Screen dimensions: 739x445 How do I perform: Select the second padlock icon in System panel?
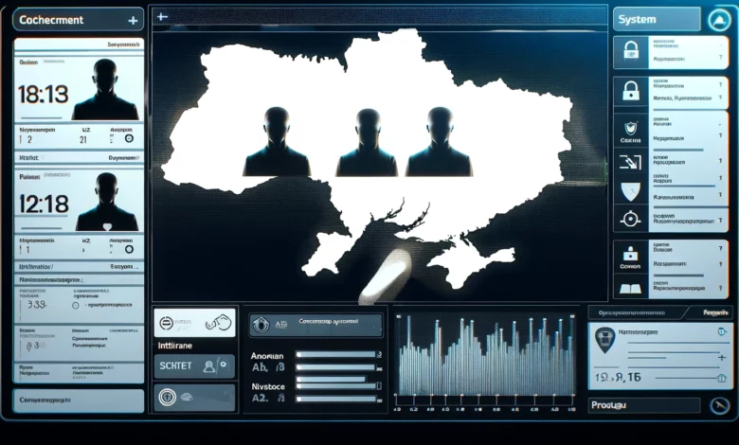[x=629, y=92]
